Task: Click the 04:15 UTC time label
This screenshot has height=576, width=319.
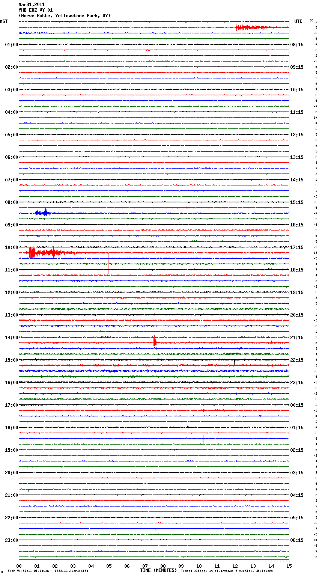Action: click(x=297, y=495)
